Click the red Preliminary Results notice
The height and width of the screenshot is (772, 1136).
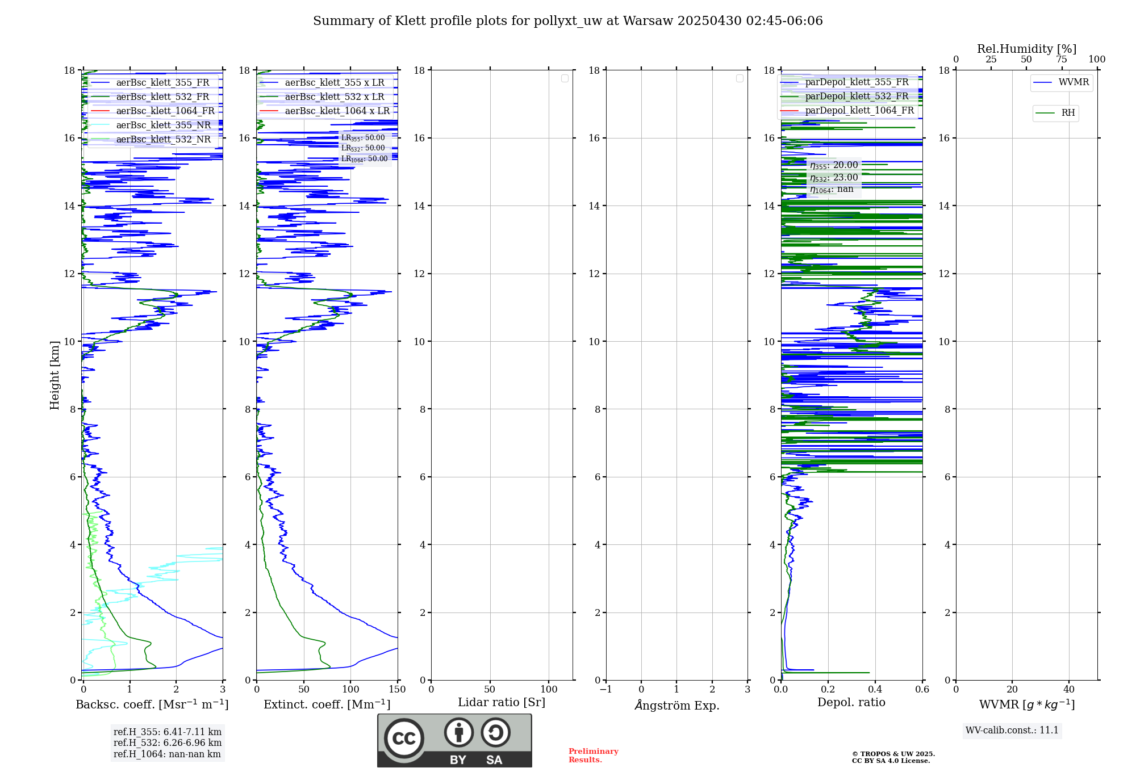(594, 756)
